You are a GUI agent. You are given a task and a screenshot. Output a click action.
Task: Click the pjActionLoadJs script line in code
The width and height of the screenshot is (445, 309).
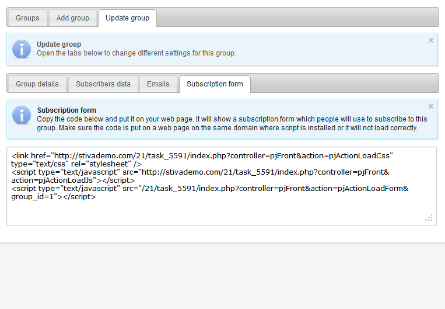pos(73,180)
